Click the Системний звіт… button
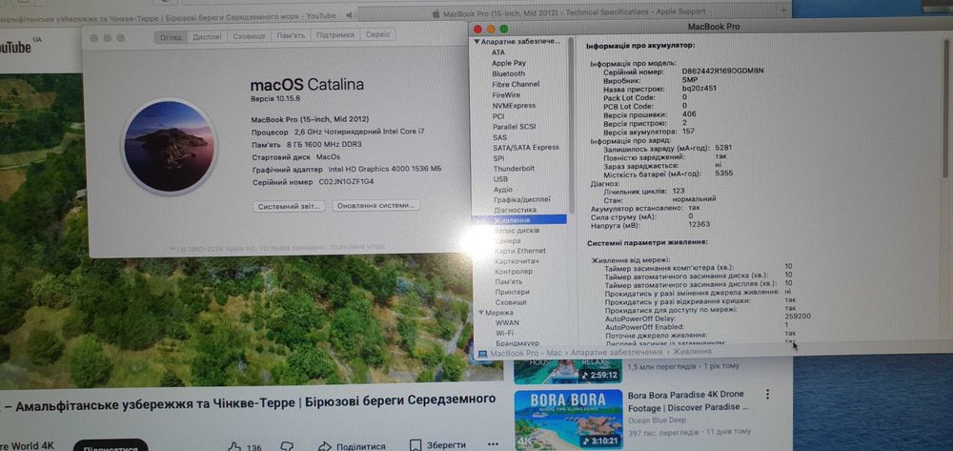Image resolution: width=953 pixels, height=451 pixels. tap(289, 206)
